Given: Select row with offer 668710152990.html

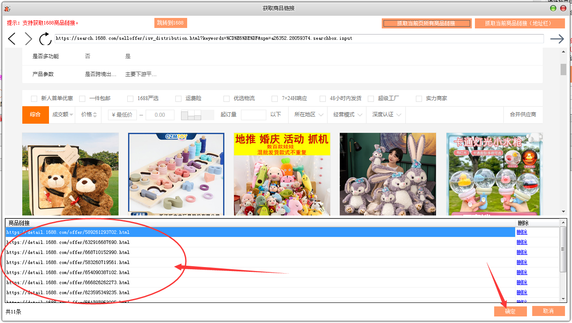Looking at the screenshot, I should [x=260, y=252].
